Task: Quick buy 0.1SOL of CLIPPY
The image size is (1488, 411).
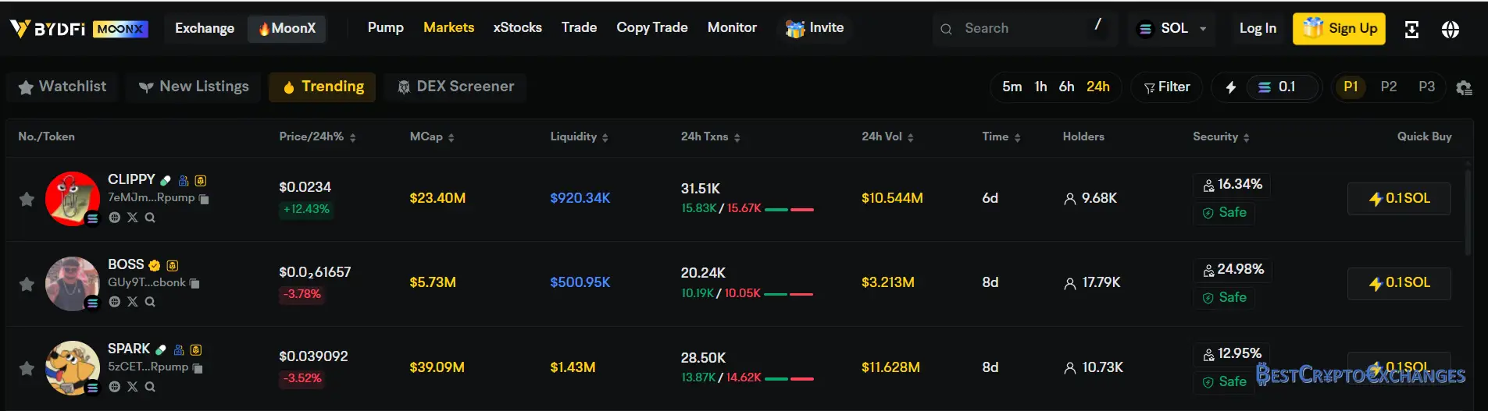Action: [x=1399, y=198]
